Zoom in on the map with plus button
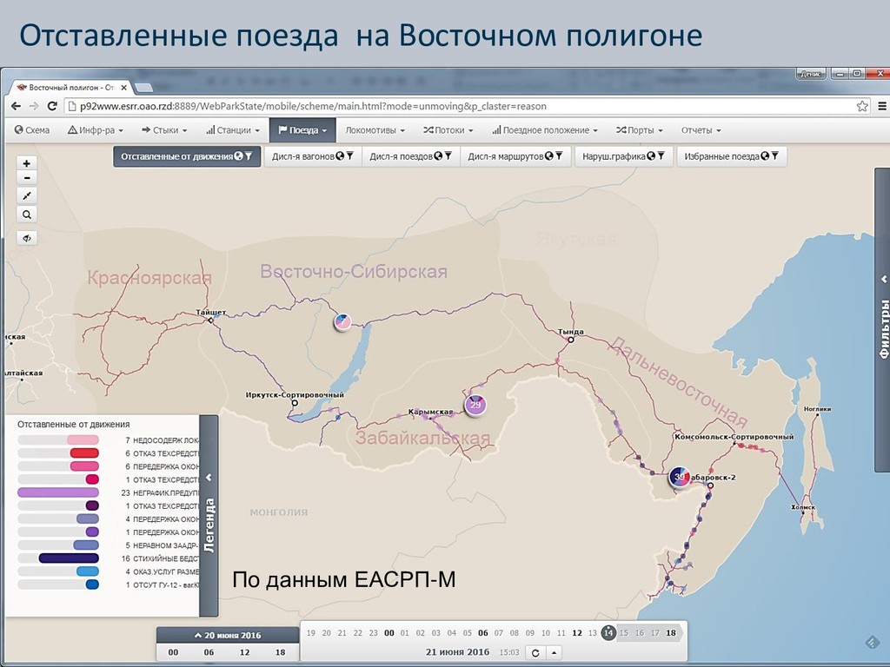The image size is (890, 667). (x=27, y=163)
